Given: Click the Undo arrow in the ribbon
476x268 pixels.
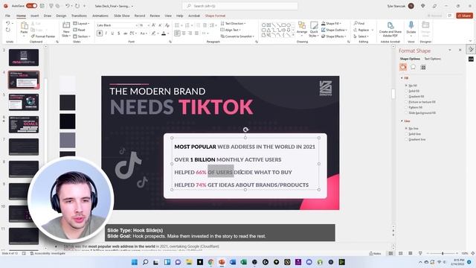Looking at the screenshot, I should tap(7, 23).
